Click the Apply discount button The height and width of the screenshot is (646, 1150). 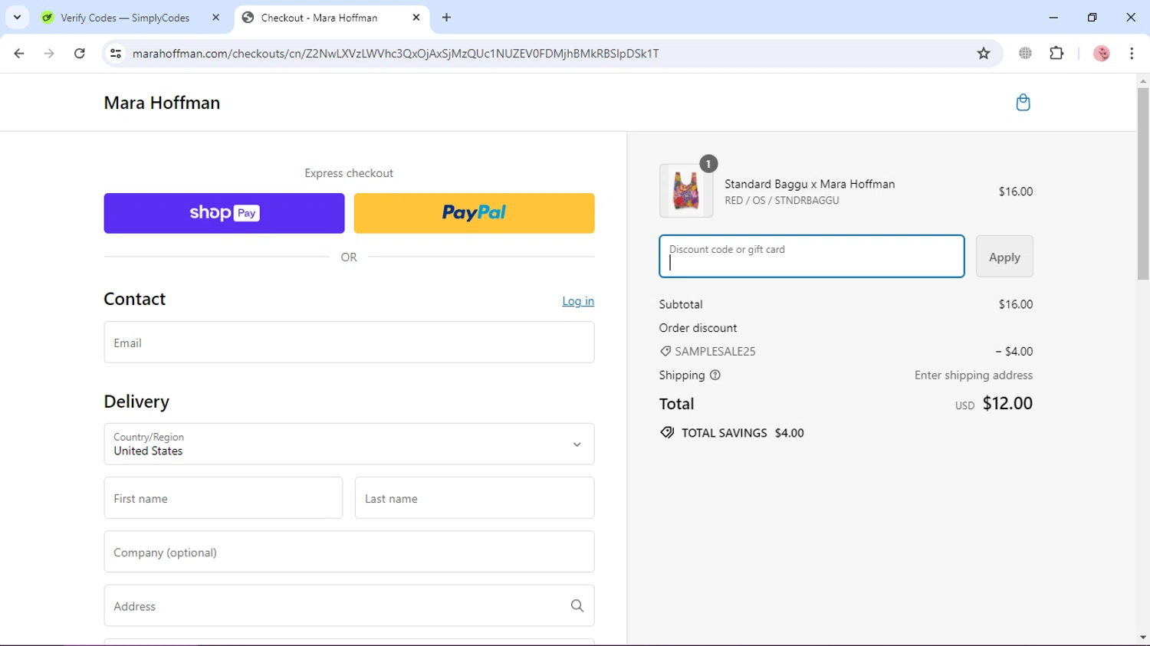[1004, 257]
